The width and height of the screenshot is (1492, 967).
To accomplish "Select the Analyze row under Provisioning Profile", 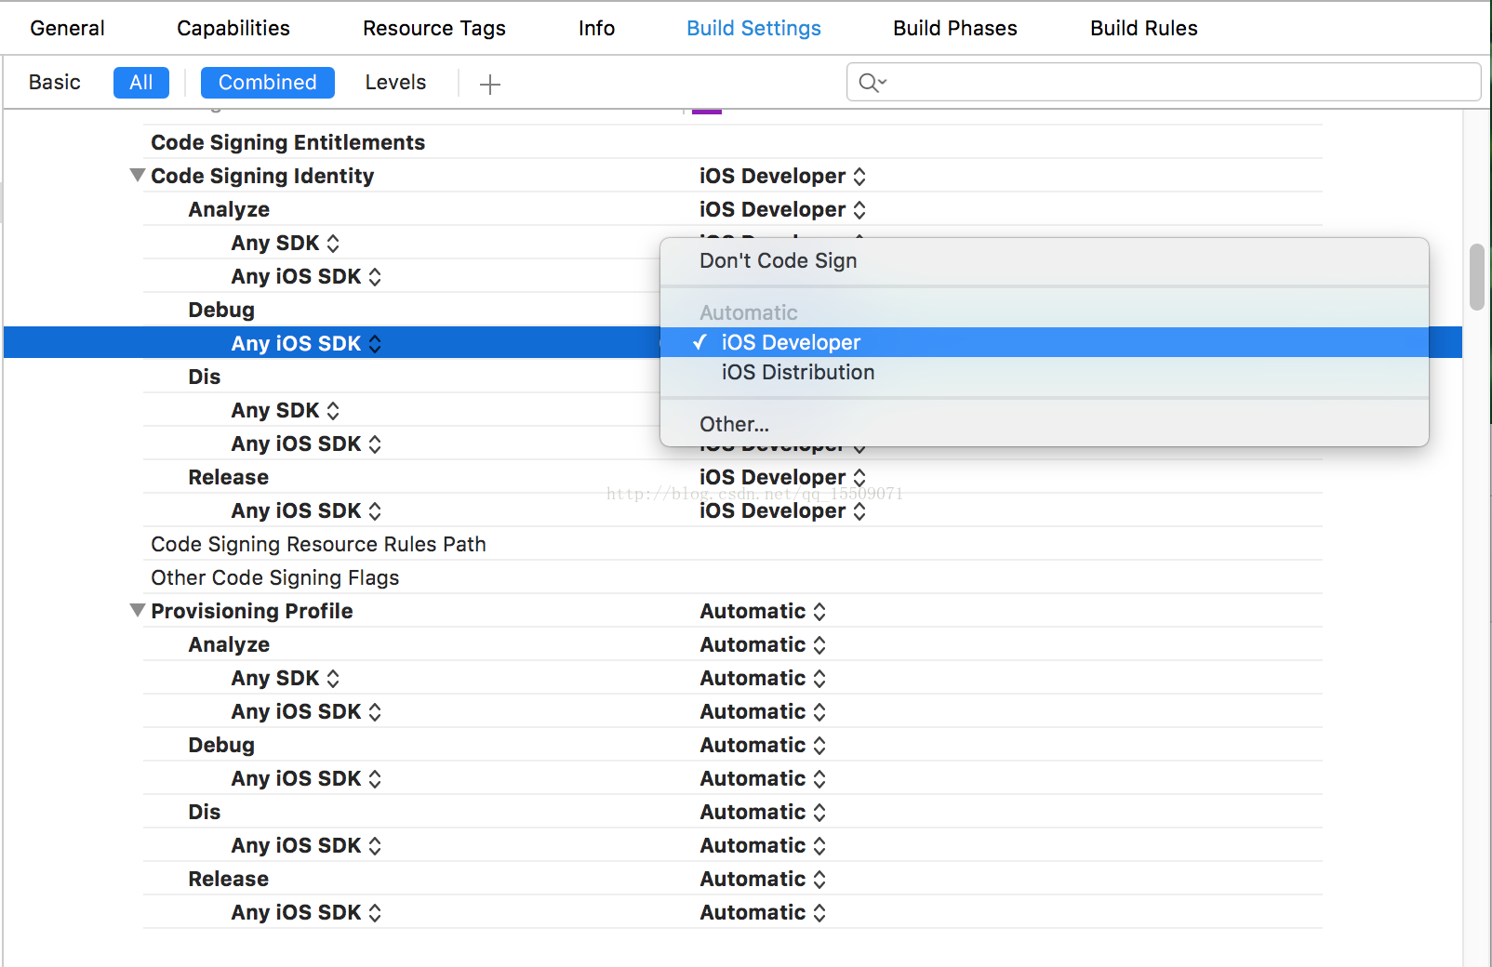I will (x=733, y=644).
